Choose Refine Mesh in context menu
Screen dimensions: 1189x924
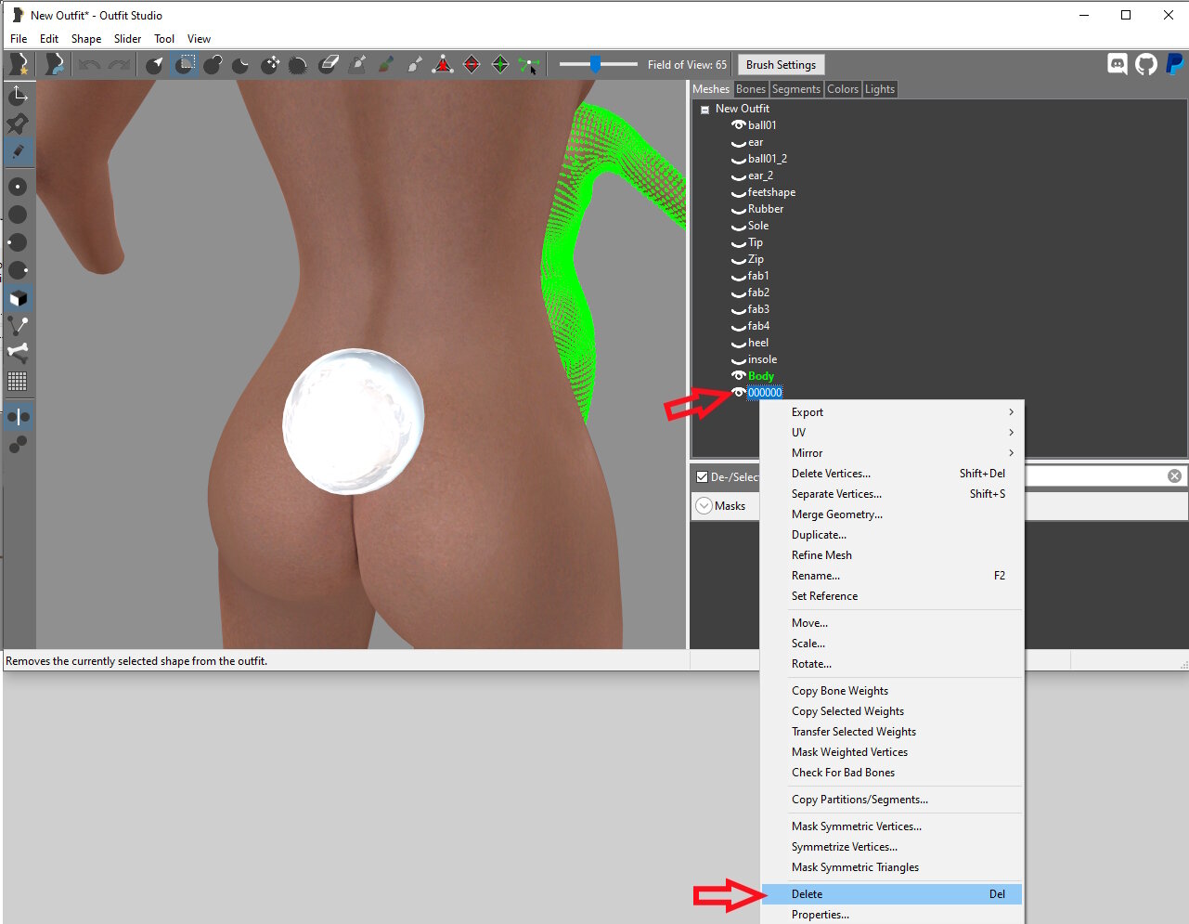point(891,554)
